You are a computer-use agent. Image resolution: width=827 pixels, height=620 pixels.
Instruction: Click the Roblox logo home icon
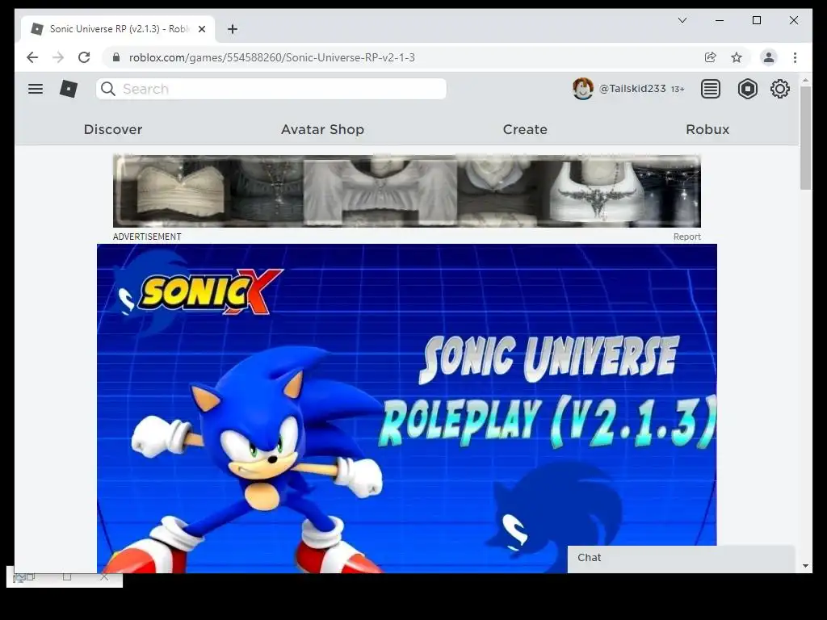(68, 89)
